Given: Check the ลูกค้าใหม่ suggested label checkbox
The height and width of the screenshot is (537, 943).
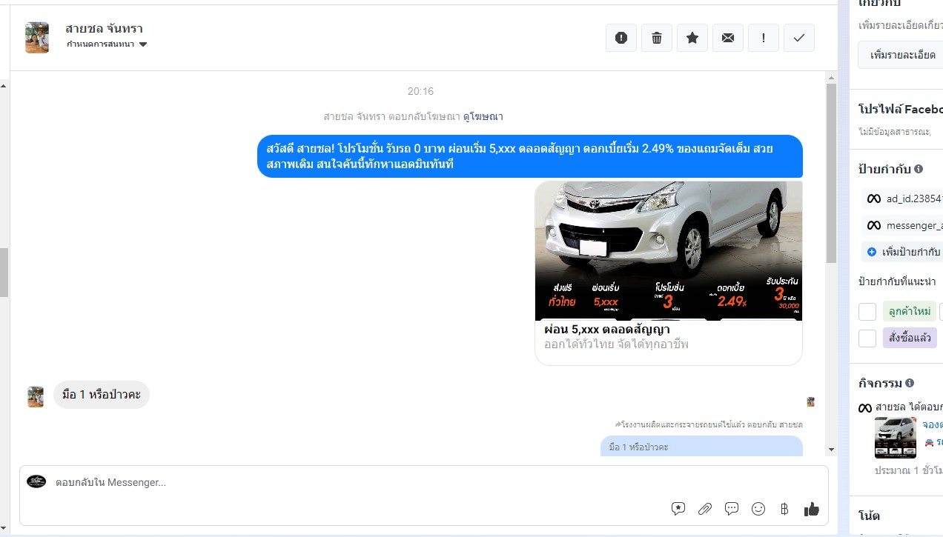Looking at the screenshot, I should point(867,312).
